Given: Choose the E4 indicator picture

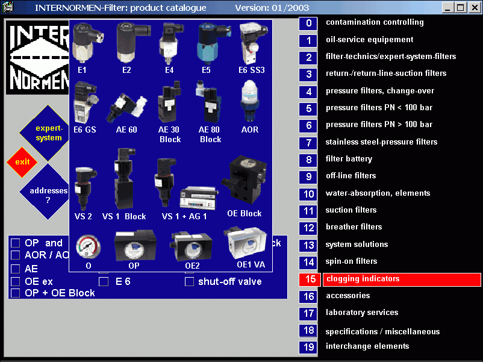Looking at the screenshot, I should (170, 44).
